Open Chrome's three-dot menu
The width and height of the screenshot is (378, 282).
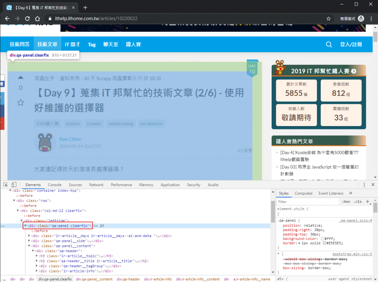[x=371, y=18]
